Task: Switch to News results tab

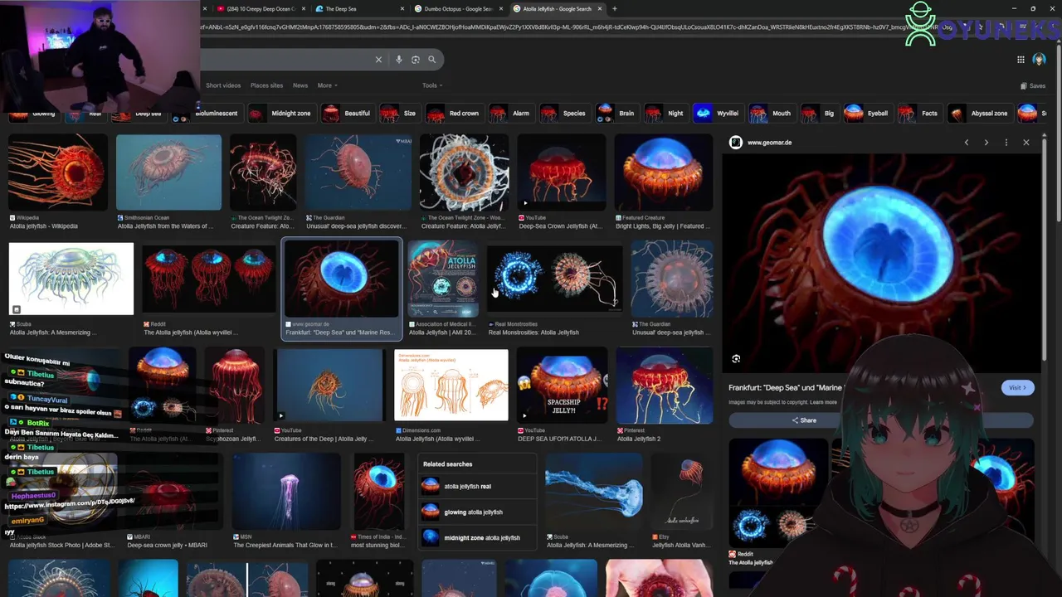Action: (x=300, y=85)
